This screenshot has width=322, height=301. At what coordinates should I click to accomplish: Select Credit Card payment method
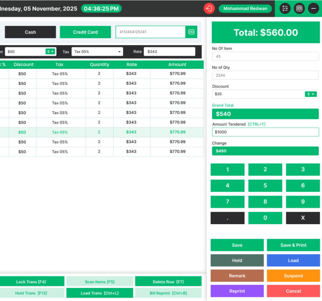tap(85, 32)
